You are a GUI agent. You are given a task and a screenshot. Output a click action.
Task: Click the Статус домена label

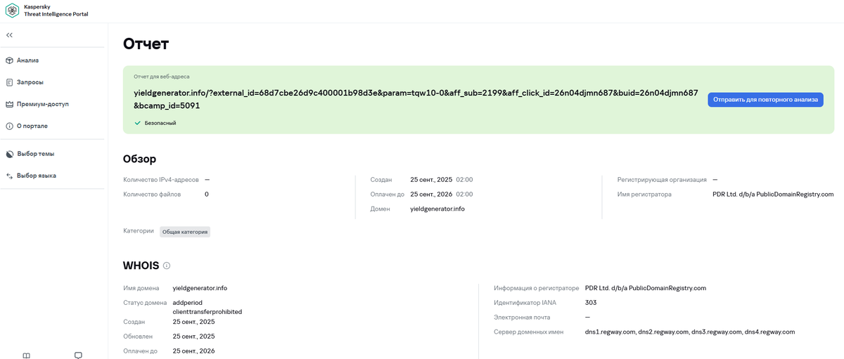[145, 303]
